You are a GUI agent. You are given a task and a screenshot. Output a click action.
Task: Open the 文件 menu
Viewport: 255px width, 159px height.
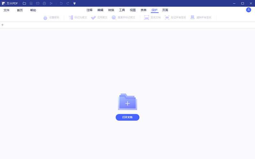pos(6,10)
